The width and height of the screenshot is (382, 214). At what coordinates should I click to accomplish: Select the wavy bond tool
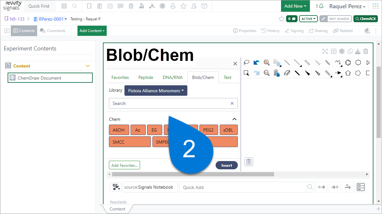point(328,62)
